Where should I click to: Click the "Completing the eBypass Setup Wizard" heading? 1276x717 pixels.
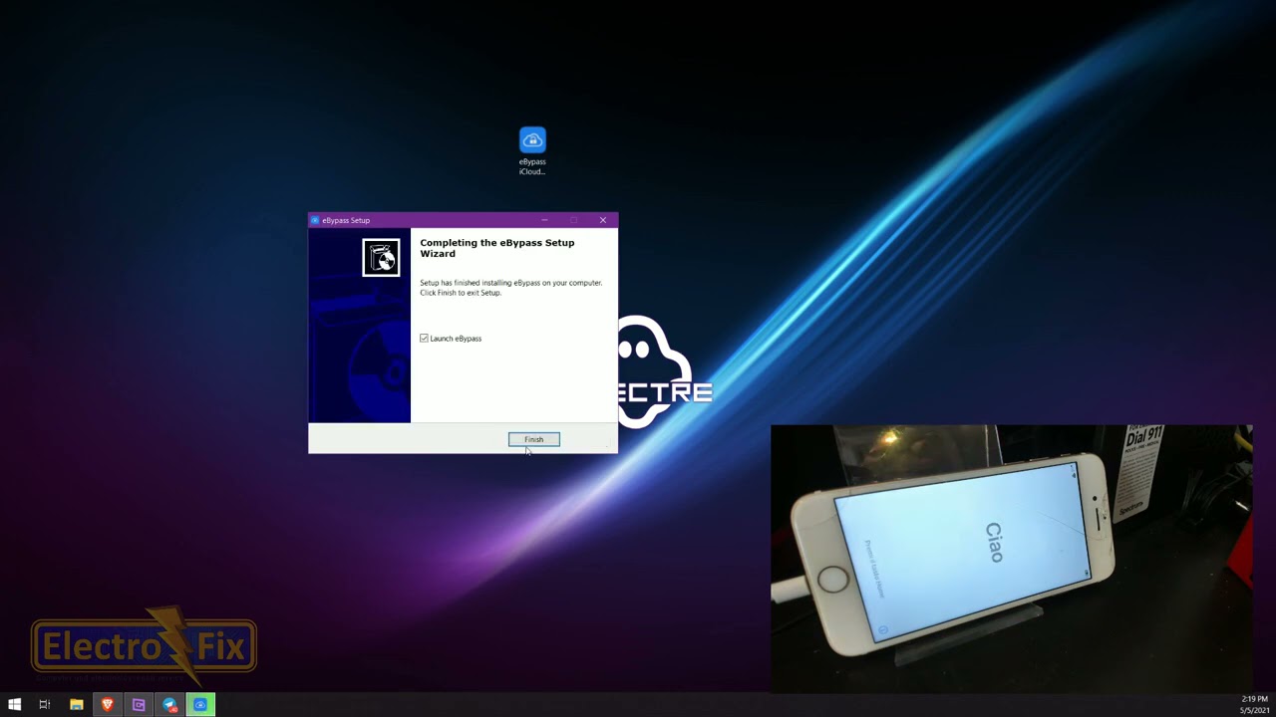tap(496, 248)
